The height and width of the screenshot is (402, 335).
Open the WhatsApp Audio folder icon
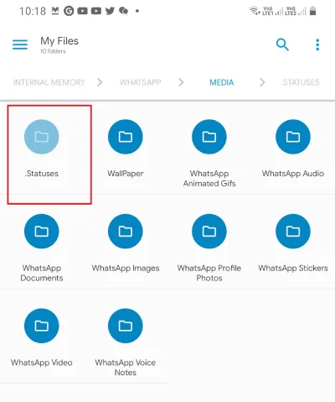pyautogui.click(x=293, y=137)
